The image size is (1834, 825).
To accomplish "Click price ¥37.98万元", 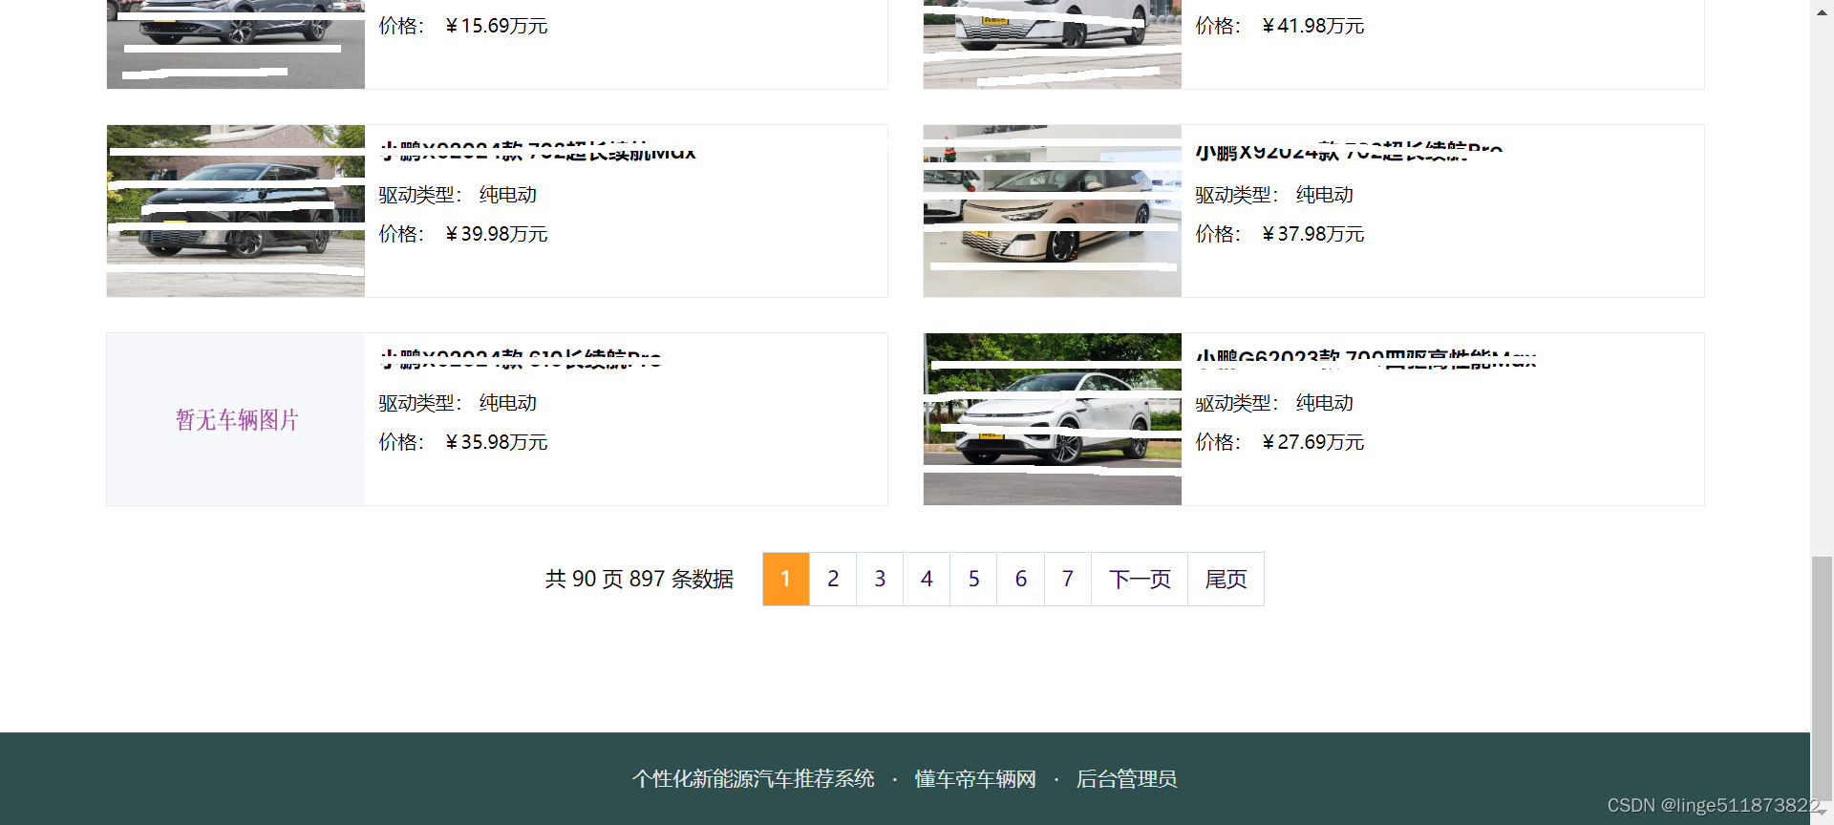I will click(1313, 234).
